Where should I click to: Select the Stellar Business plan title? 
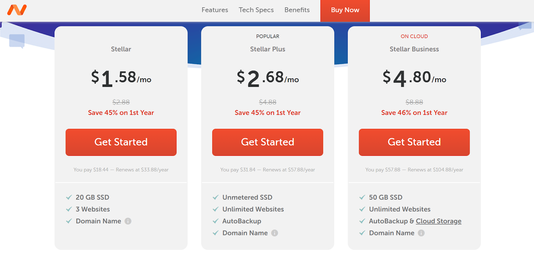pos(414,49)
